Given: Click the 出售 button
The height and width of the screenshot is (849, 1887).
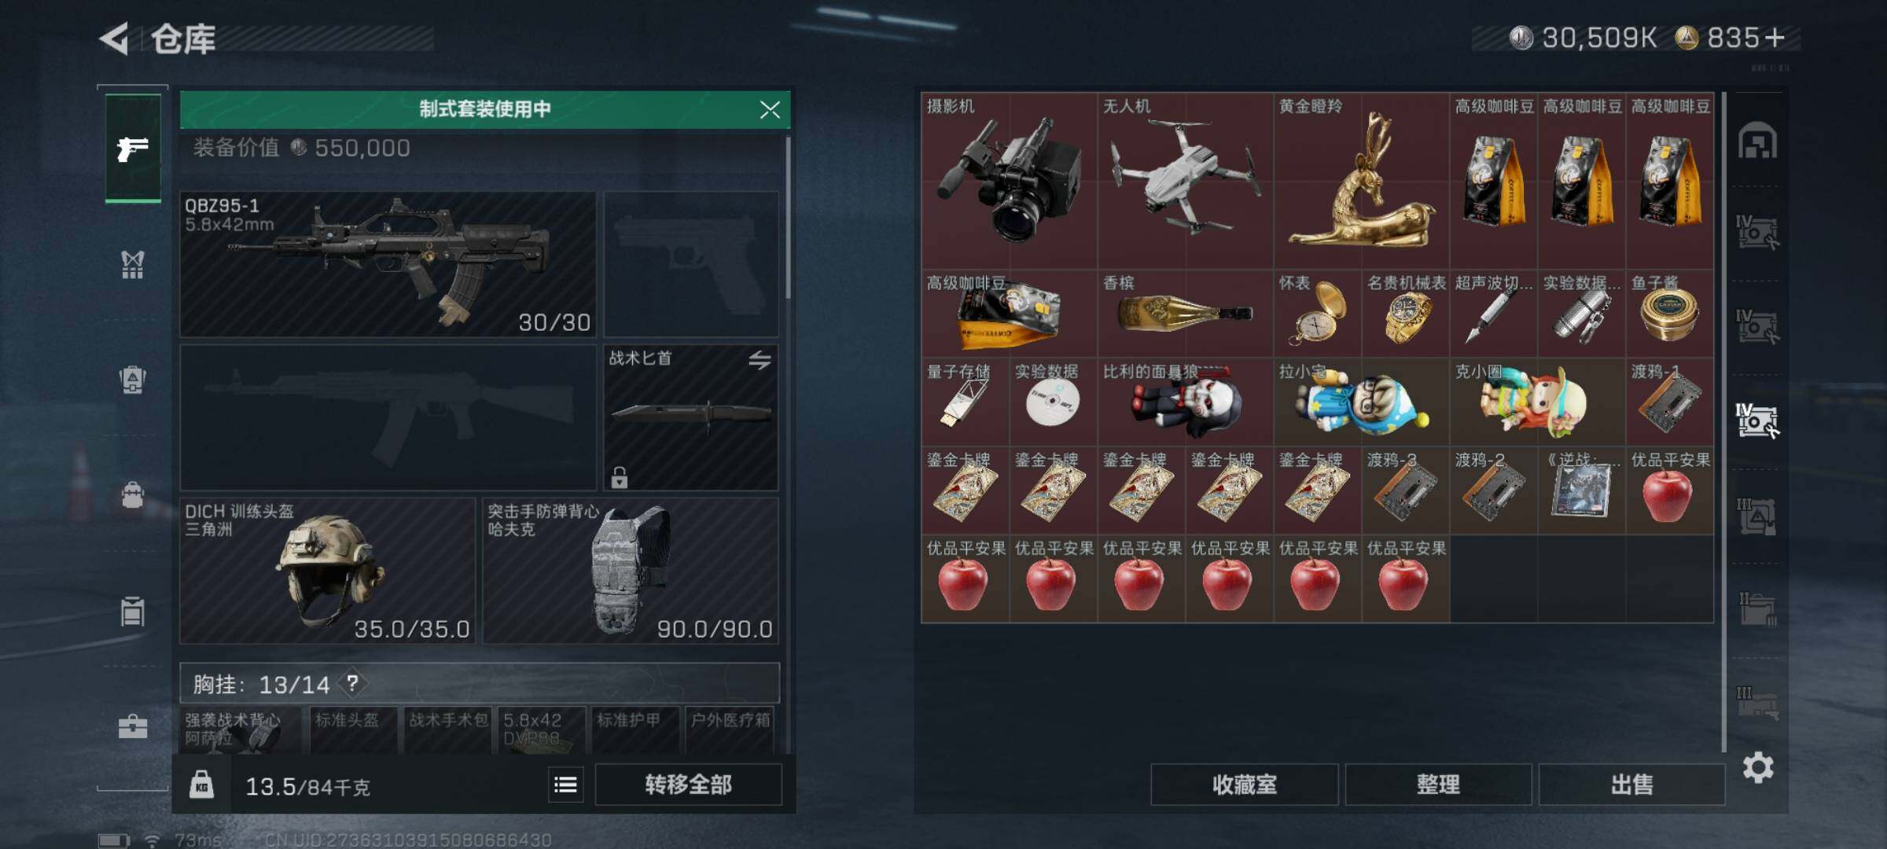Looking at the screenshot, I should tap(1631, 785).
